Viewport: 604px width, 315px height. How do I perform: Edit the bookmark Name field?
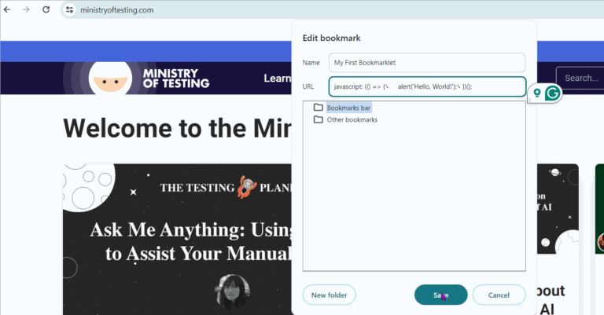coord(427,63)
